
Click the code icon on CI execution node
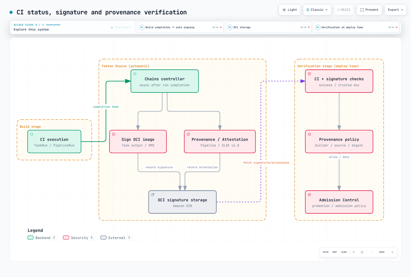click(x=32, y=134)
